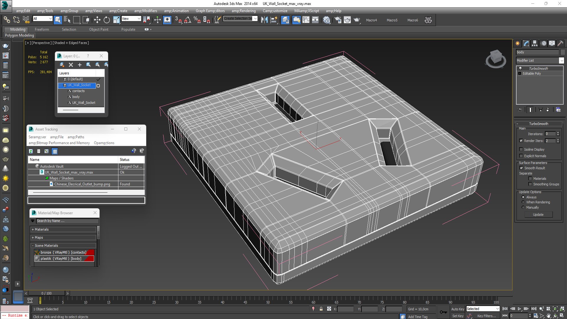Switch to the Freeform ribbon tab
Viewport: 567px width, 319px height.
[42, 29]
